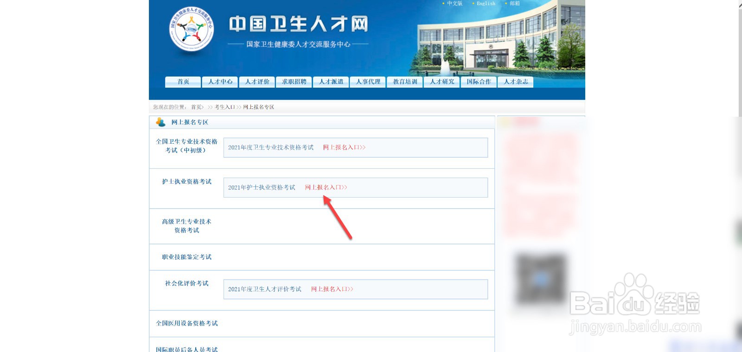Click the 中国卫生人才网 site title
Viewport: 742px width, 352px height.
(299, 24)
